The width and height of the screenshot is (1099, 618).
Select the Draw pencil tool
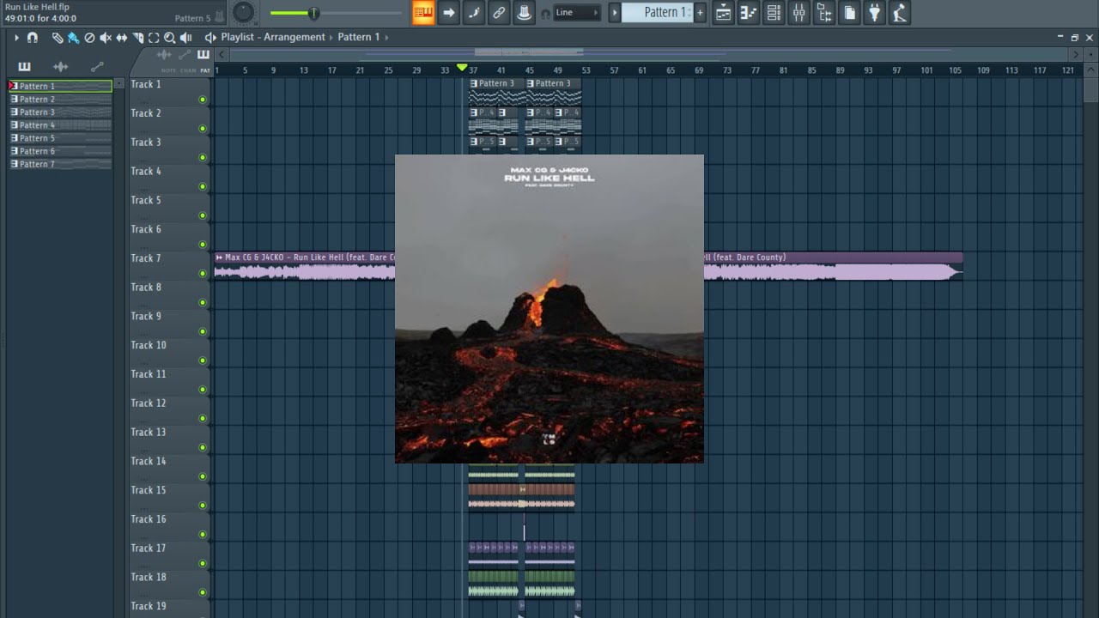point(58,38)
